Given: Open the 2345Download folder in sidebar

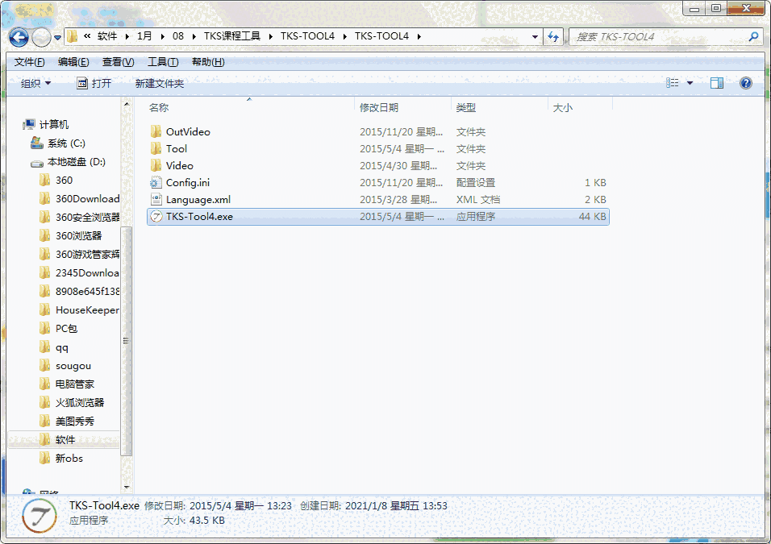Looking at the screenshot, I should (79, 272).
